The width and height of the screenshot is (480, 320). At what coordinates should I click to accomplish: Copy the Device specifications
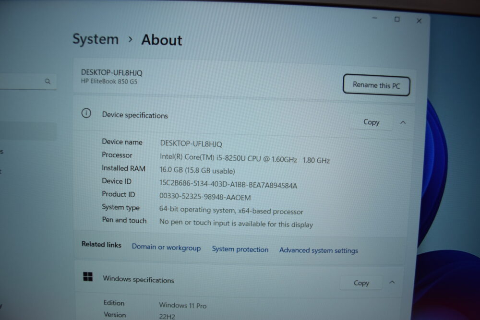point(371,122)
